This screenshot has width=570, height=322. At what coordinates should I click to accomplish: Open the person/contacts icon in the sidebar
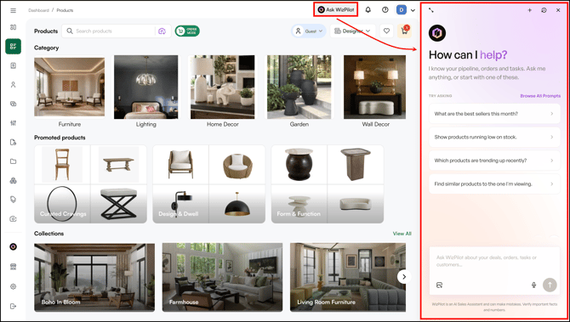click(x=13, y=85)
